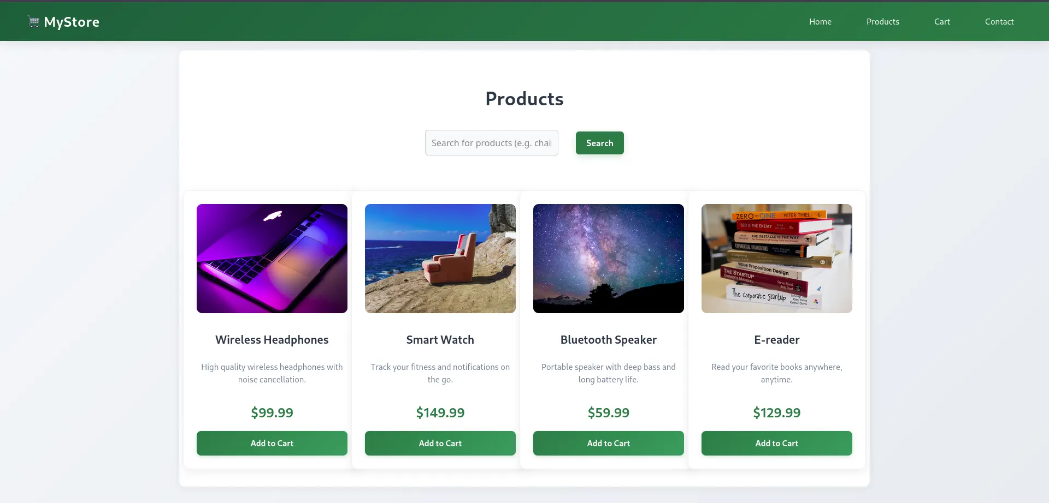Open the Wireless Headphones laptop thumbnail
The width and height of the screenshot is (1049, 503).
[x=272, y=259]
